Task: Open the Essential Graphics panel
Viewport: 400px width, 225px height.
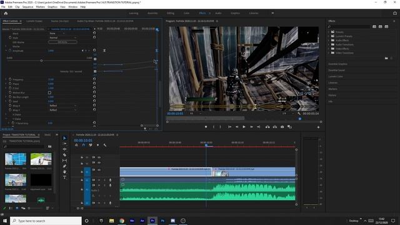Action: (x=337, y=64)
